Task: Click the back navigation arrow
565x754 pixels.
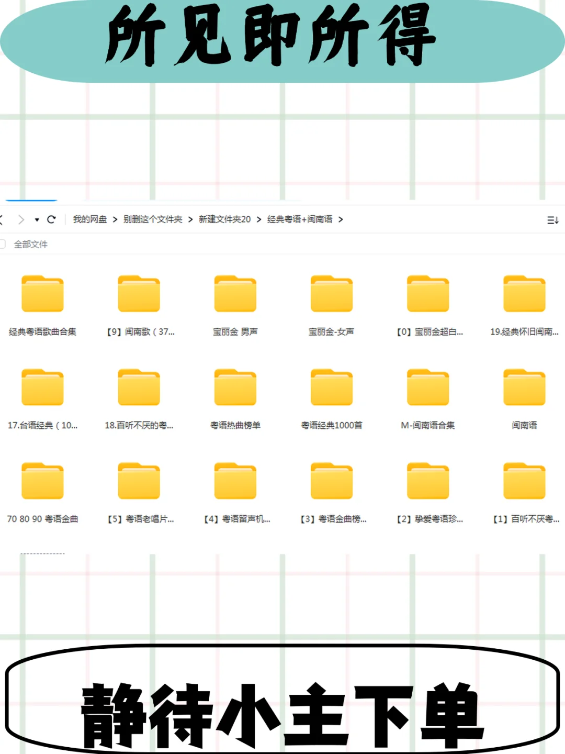Action: point(3,220)
